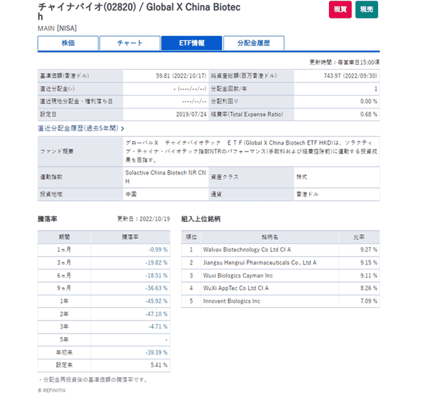Image resolution: width=427 pixels, height=393 pixels.
Task: Click the 基準価額 value 59.81
Action: (164, 76)
